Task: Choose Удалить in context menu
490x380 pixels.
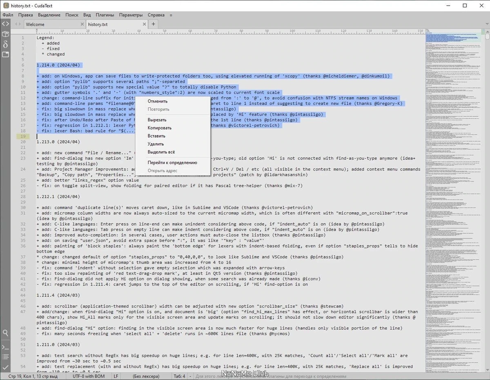Action: [173, 144]
